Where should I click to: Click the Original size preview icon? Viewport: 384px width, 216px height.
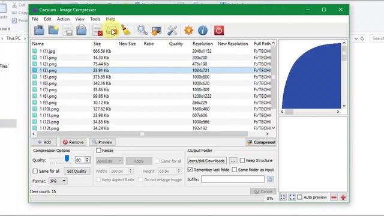click(292, 197)
